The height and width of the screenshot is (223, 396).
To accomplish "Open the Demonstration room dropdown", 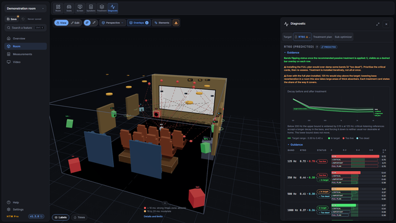I will click(x=25, y=9).
